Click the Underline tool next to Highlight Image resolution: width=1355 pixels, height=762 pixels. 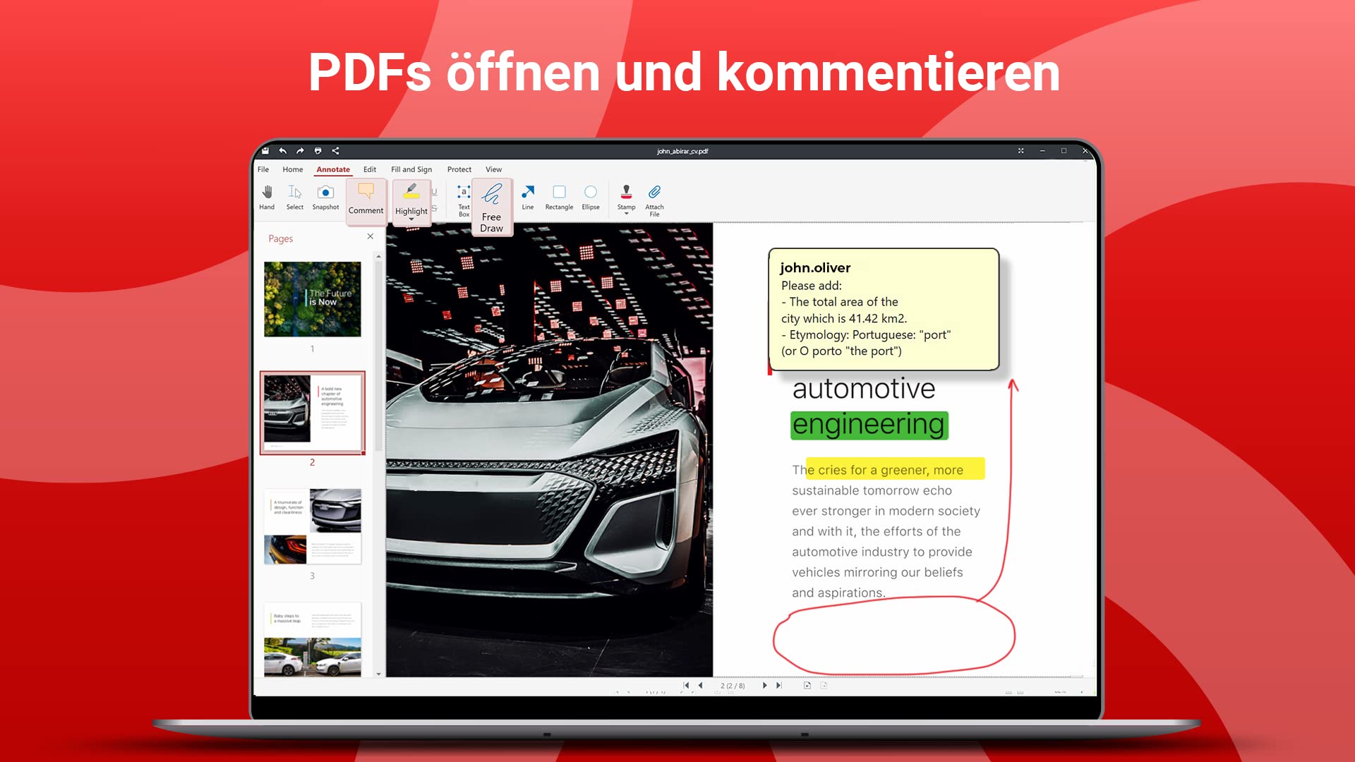434,191
